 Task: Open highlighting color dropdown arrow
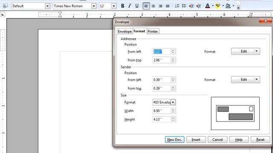coord(223,6)
